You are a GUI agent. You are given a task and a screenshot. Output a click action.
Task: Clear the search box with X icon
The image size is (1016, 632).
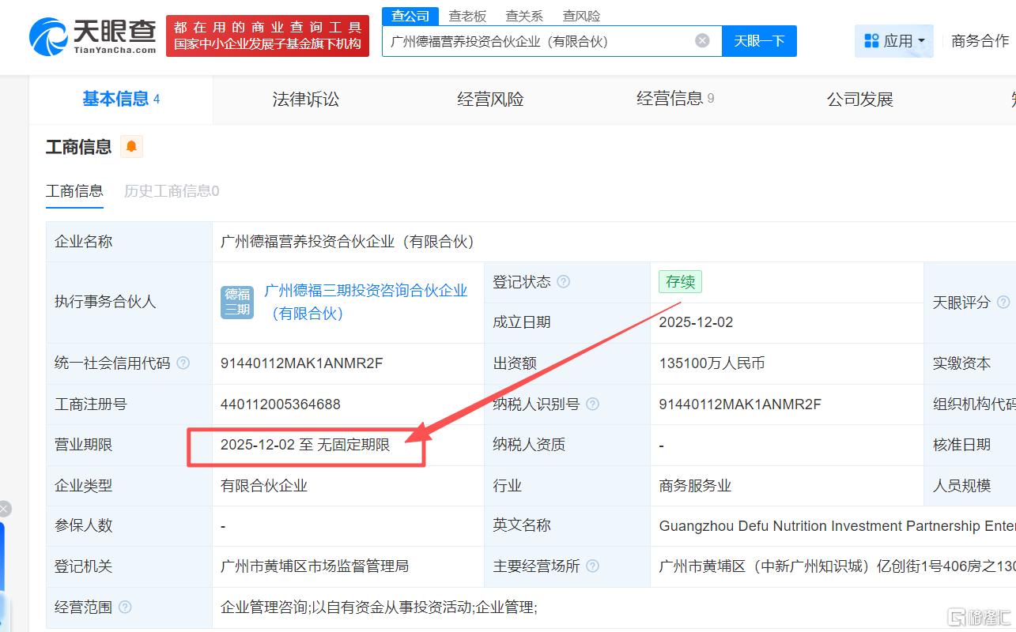pos(702,41)
